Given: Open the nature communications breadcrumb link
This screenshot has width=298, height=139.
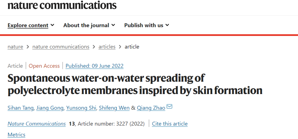Looking at the screenshot, I should click(x=61, y=47).
